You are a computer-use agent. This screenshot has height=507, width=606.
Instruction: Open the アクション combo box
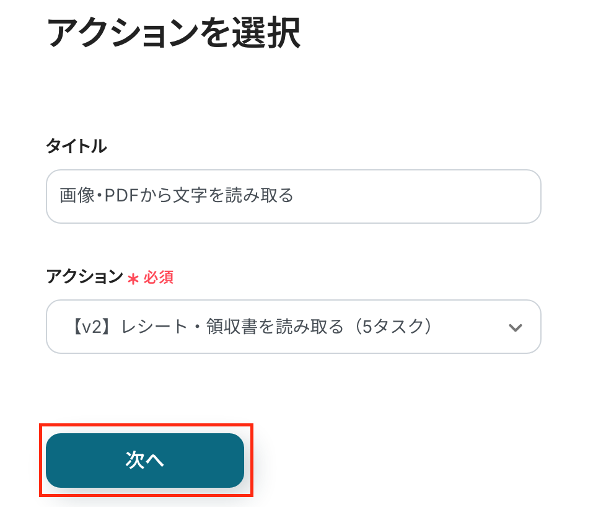(293, 327)
